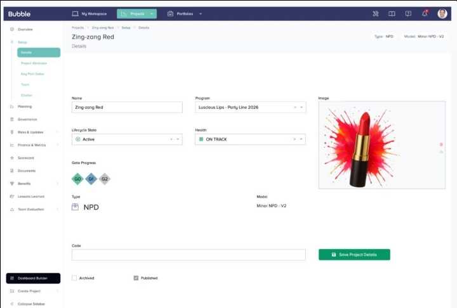
Task: Click the Code input field
Action: coord(189,254)
